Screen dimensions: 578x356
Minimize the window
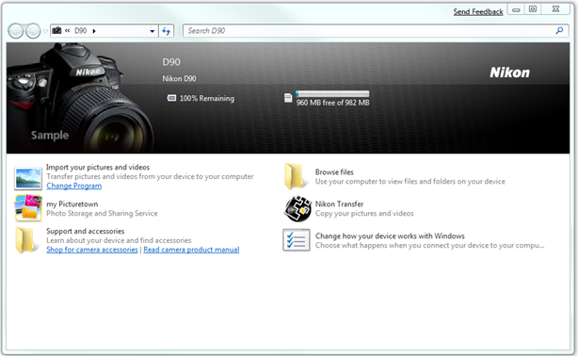coord(516,9)
